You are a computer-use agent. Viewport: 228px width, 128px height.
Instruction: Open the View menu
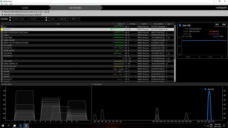click(6, 4)
